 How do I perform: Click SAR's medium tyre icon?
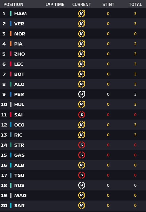click(82, 205)
